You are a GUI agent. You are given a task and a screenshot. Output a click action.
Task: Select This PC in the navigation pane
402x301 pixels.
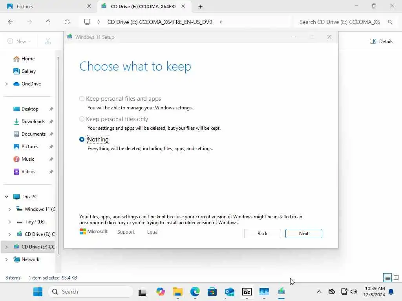coord(25,197)
